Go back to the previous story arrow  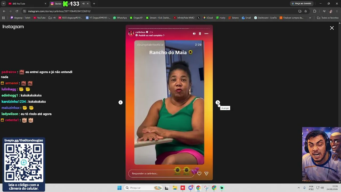click(120, 102)
